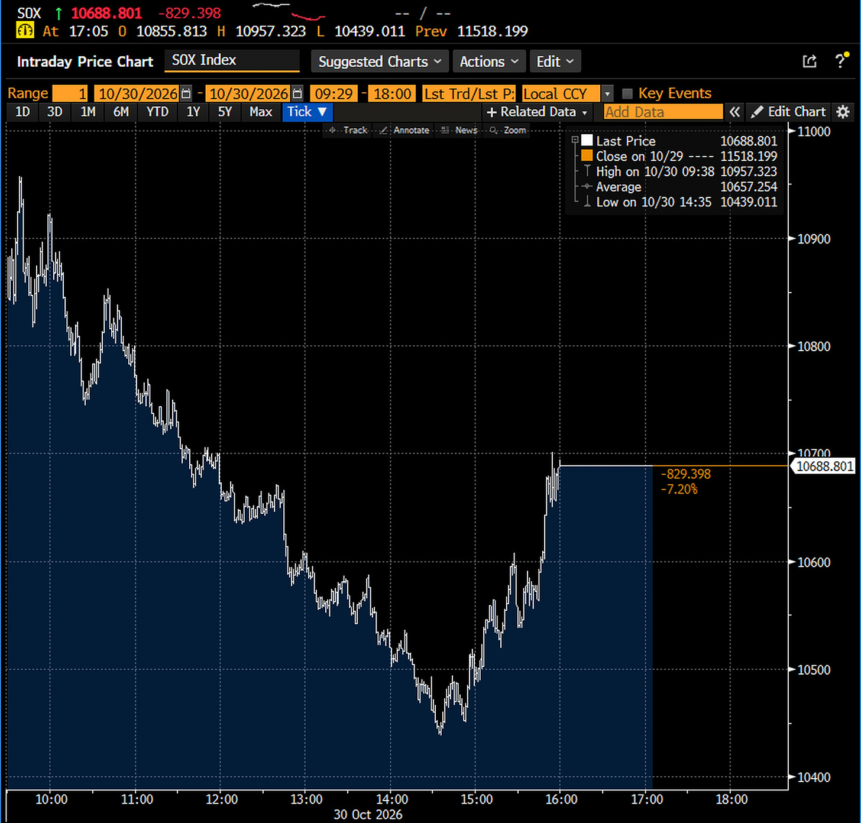Select the Max range tab
Image resolution: width=861 pixels, height=823 pixels.
pyautogui.click(x=261, y=112)
